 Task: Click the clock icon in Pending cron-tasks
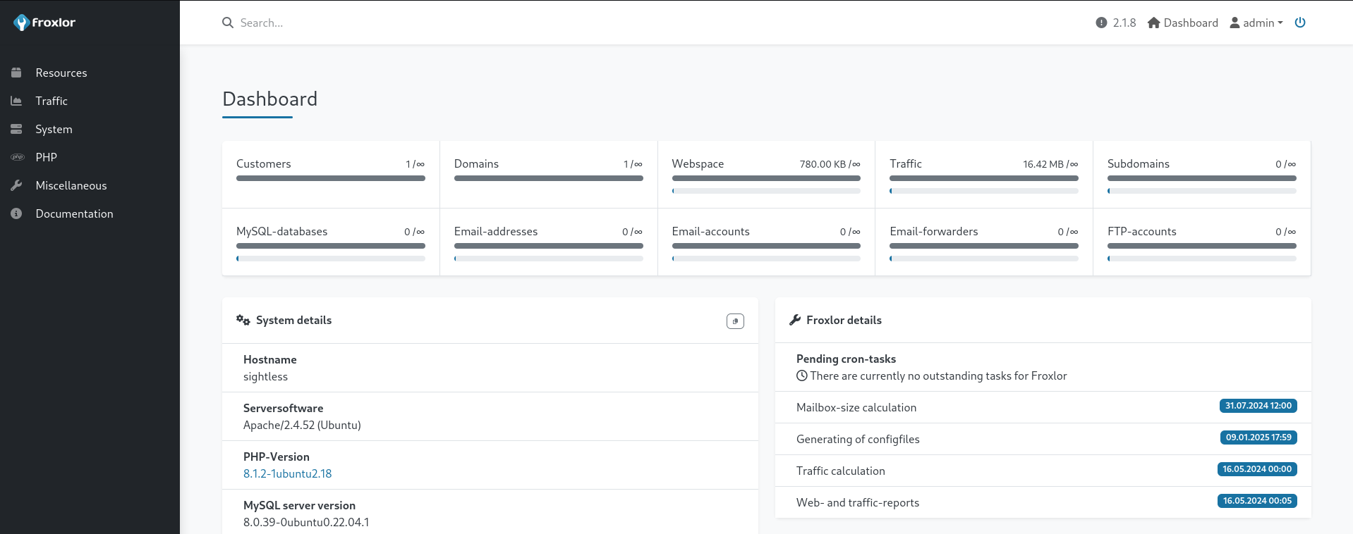click(x=802, y=375)
